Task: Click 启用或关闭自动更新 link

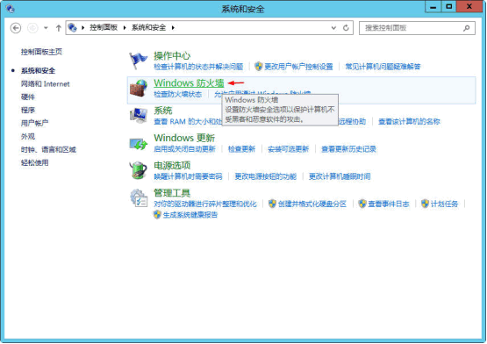Action: 184,149
